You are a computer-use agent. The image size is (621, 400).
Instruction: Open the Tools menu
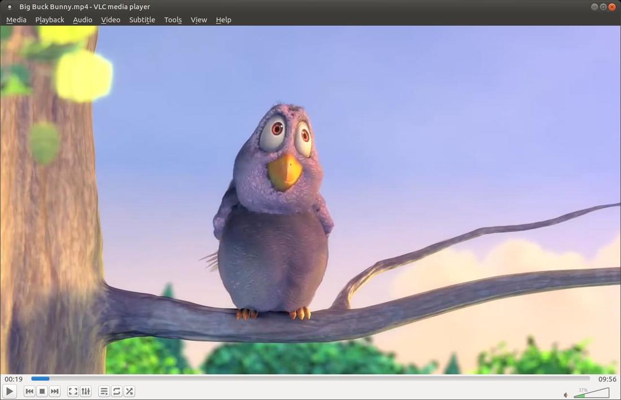coord(173,20)
